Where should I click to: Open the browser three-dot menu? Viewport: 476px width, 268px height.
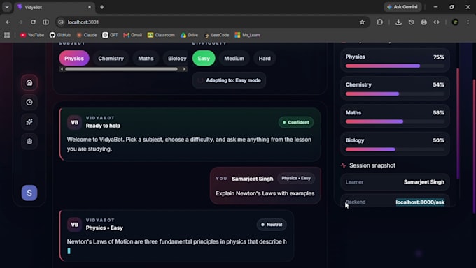pyautogui.click(x=468, y=22)
